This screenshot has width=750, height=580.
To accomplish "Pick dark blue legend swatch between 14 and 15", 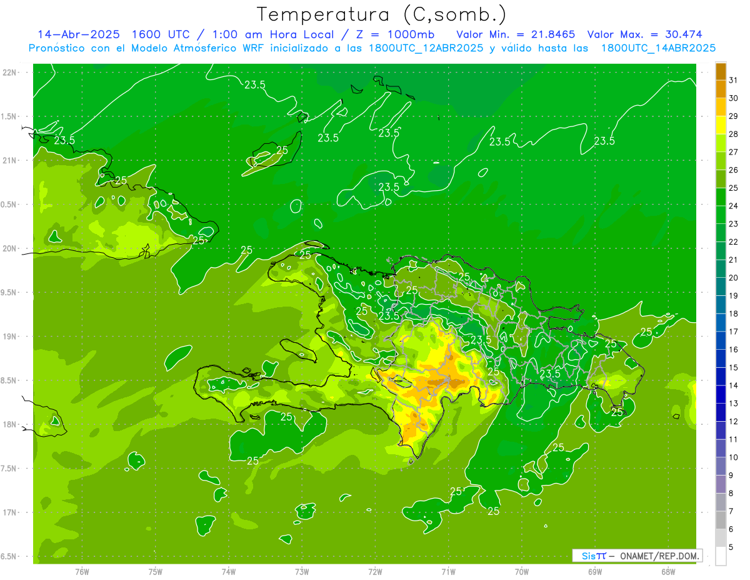I will [721, 377].
